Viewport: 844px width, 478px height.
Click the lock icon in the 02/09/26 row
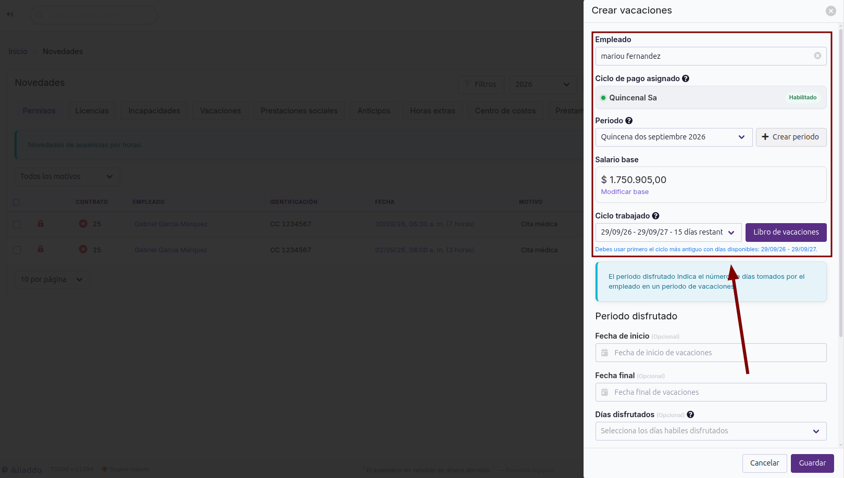41,249
